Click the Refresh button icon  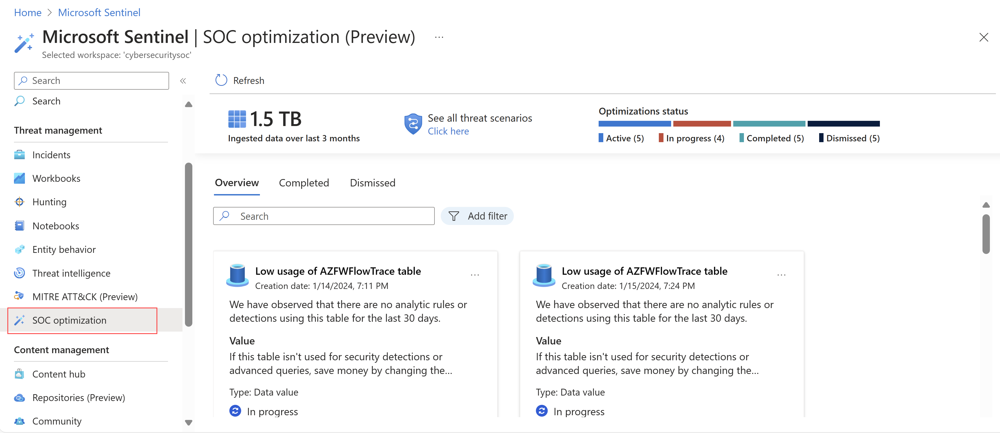(x=221, y=80)
